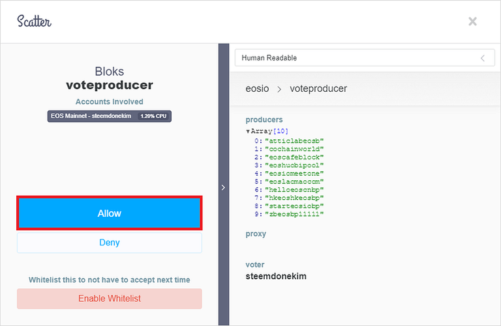Select producer entry "atticlabeosb"
This screenshot has width=501, height=326.
(294, 141)
